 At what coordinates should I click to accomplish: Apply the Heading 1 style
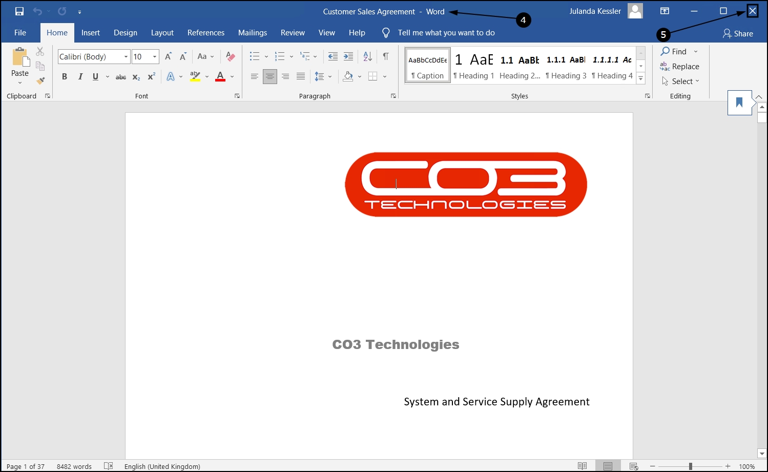click(473, 66)
